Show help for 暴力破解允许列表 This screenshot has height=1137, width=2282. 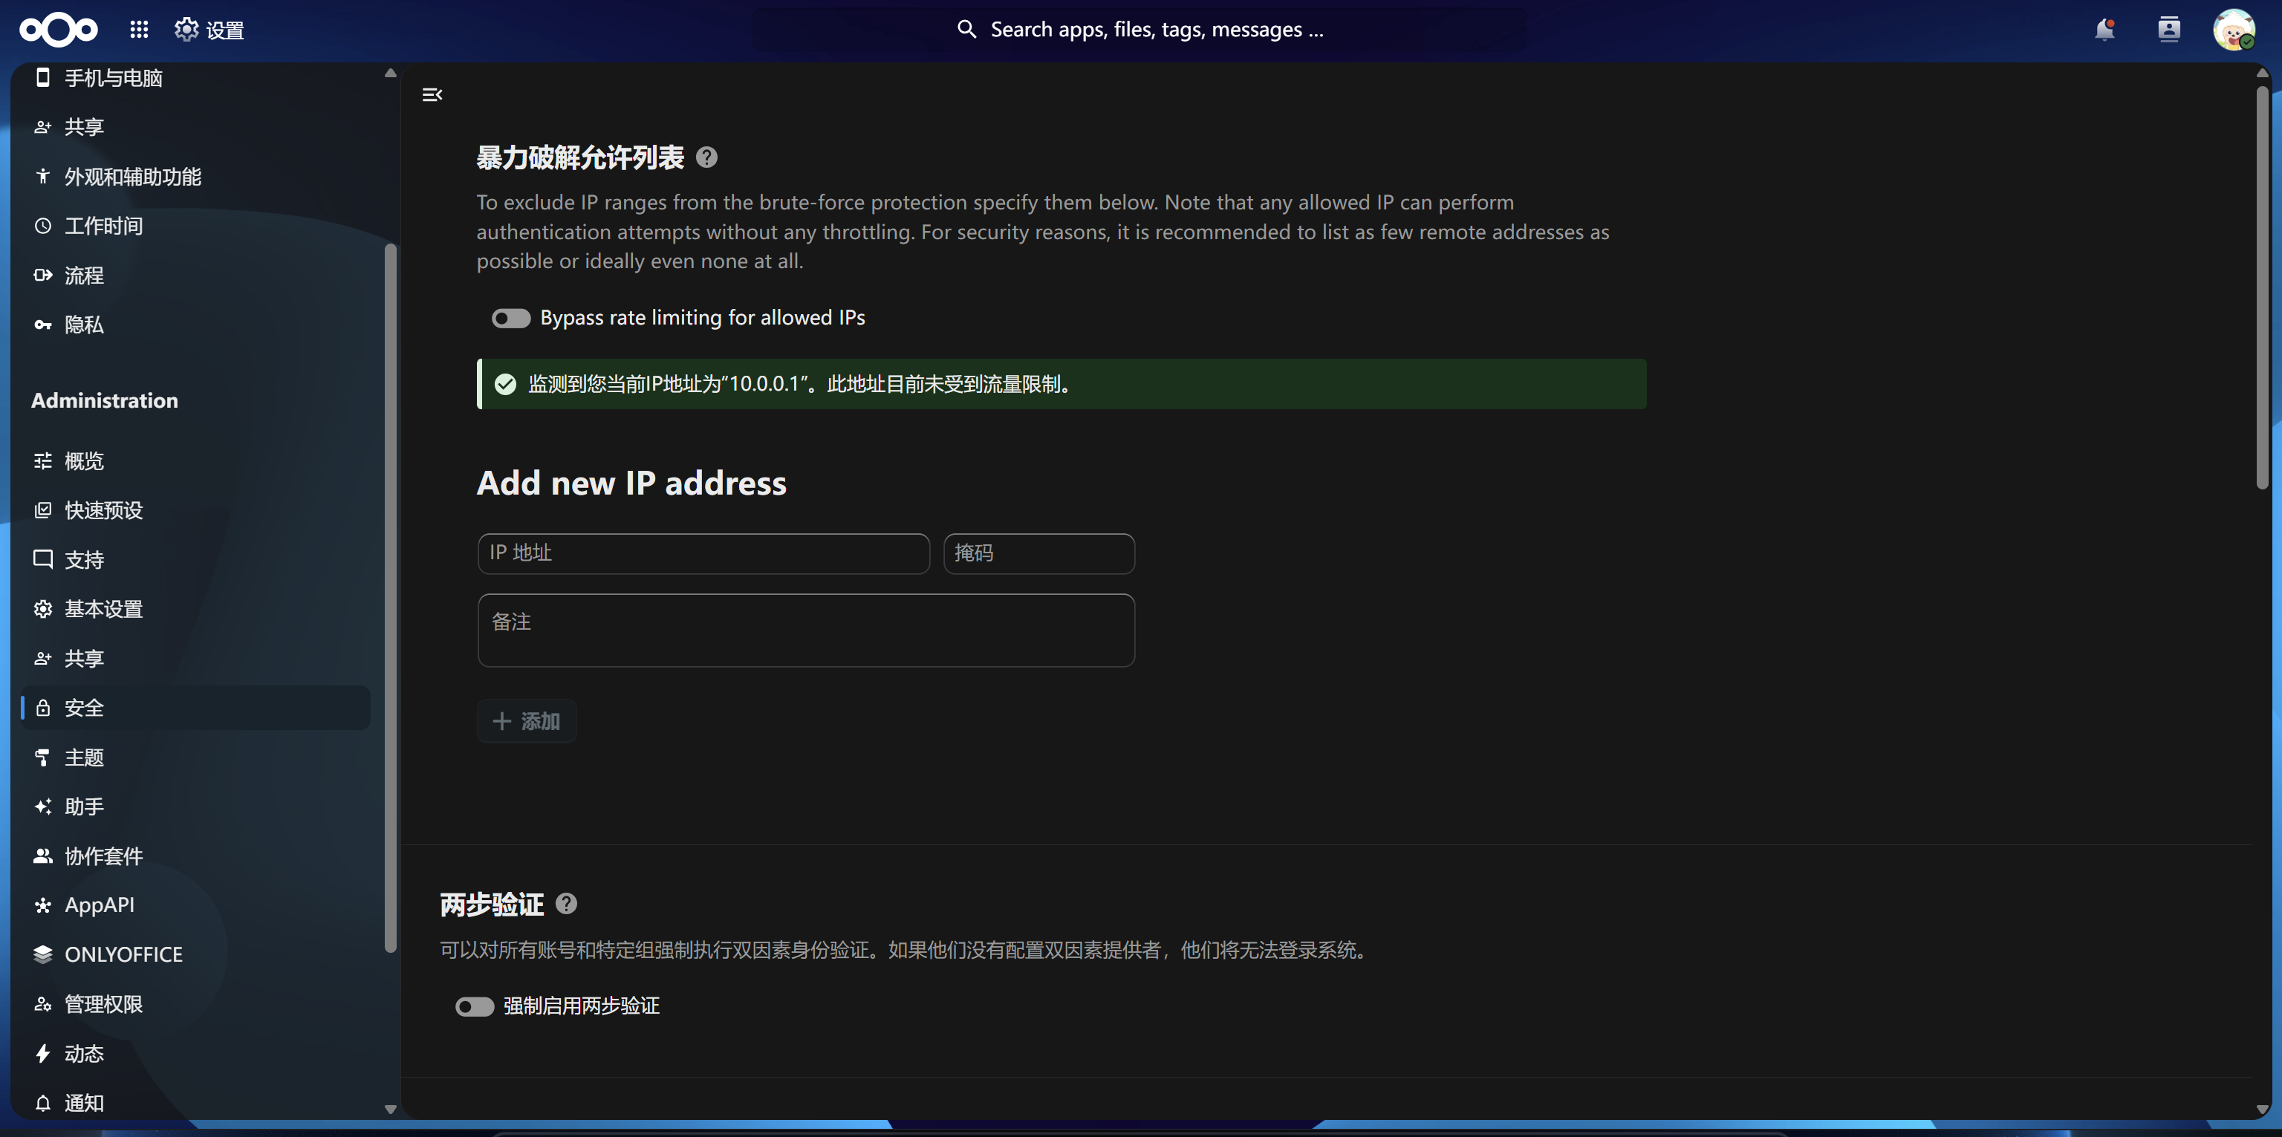click(706, 157)
